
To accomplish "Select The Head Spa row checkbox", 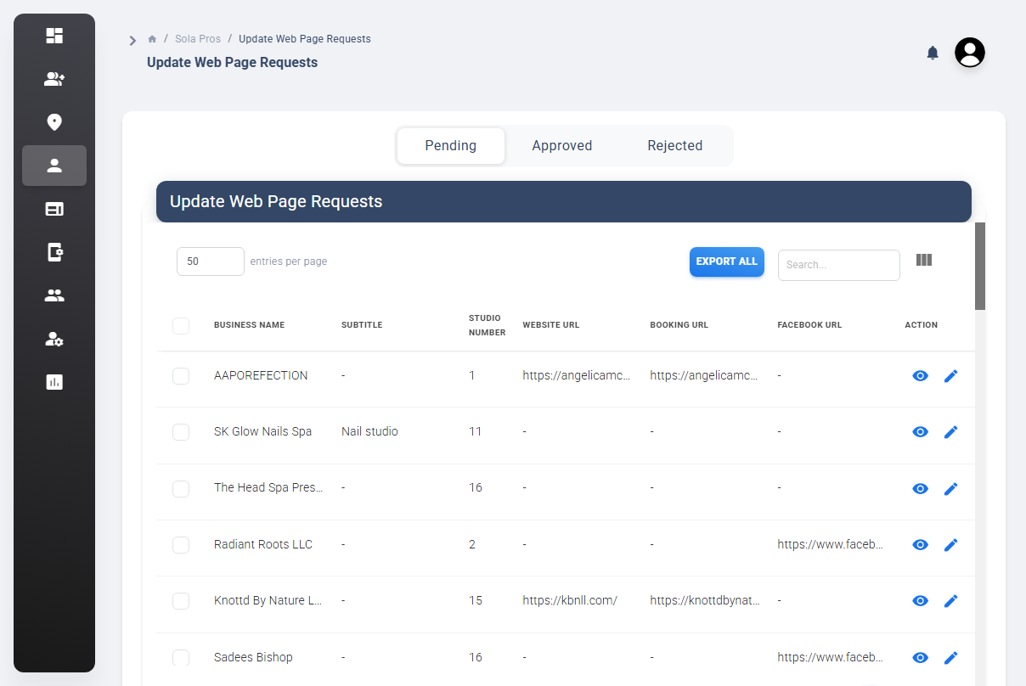I will coord(181,488).
